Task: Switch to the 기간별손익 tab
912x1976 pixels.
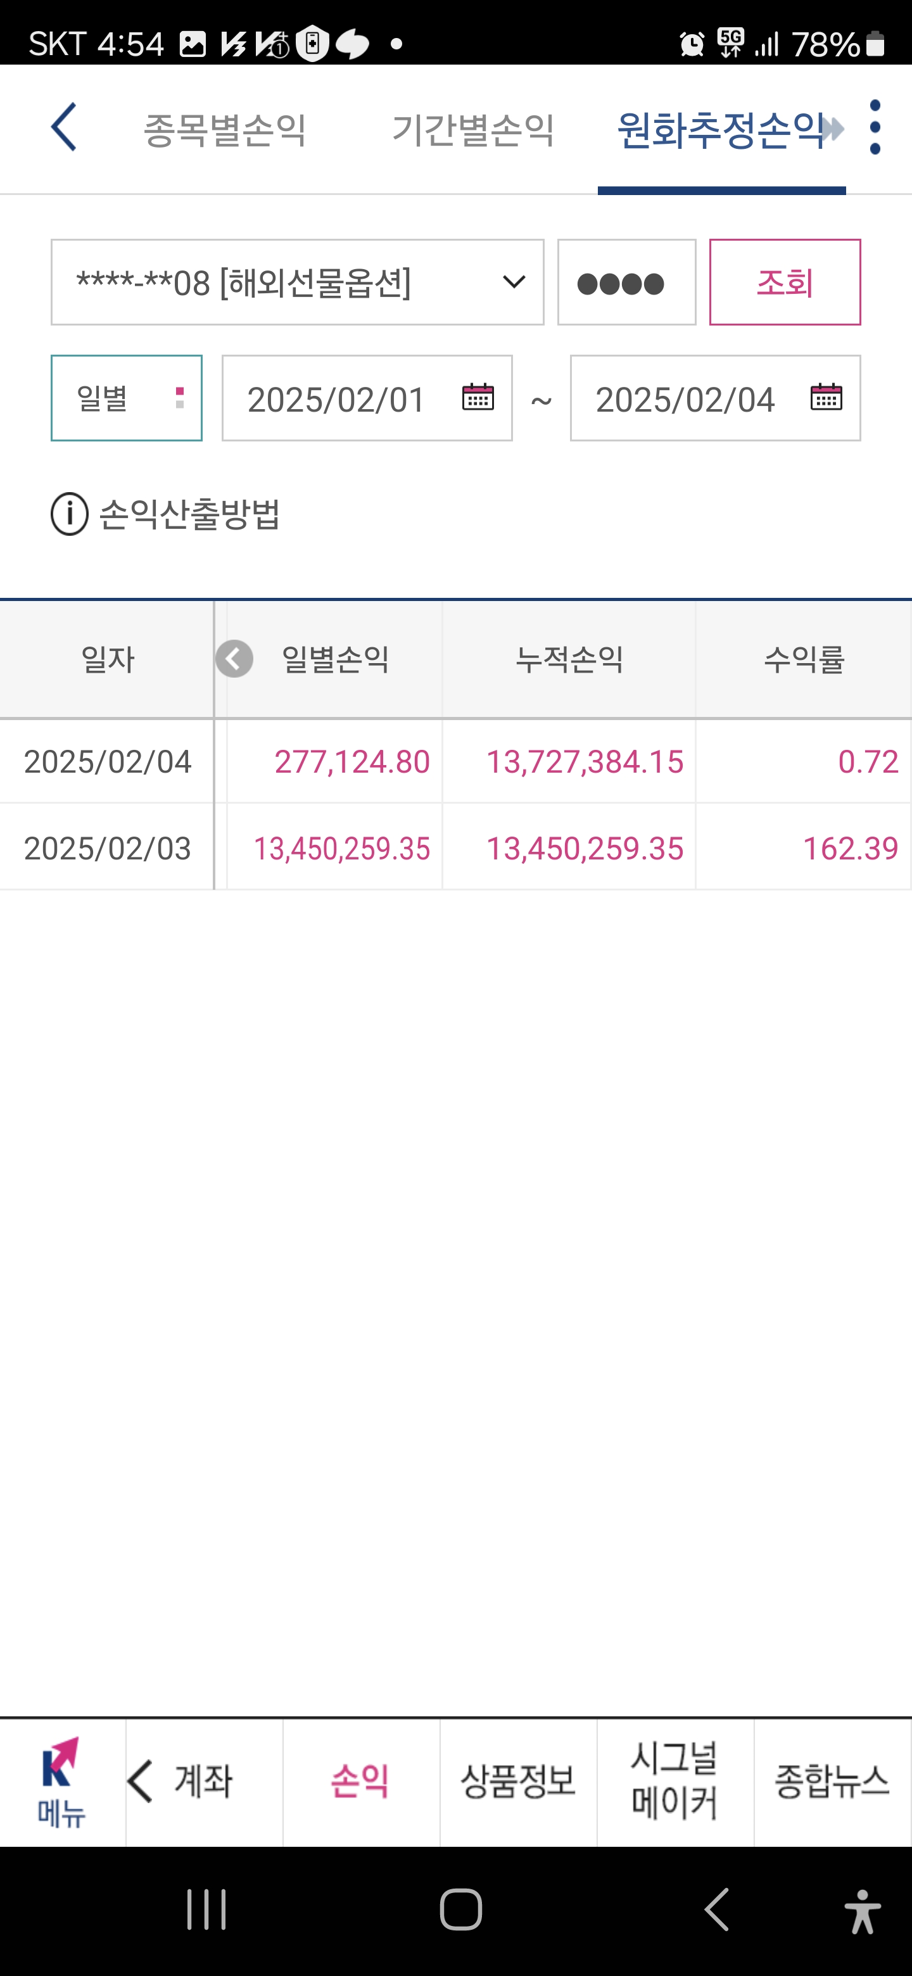Action: (x=473, y=129)
